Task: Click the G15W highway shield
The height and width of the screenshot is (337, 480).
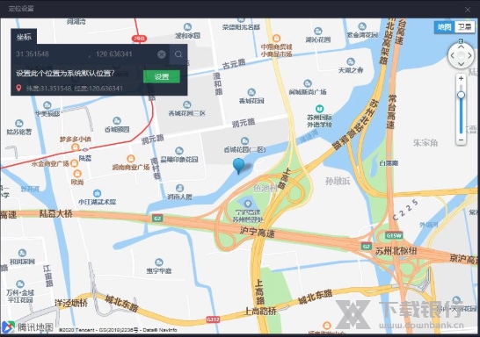Action: pyautogui.click(x=394, y=235)
